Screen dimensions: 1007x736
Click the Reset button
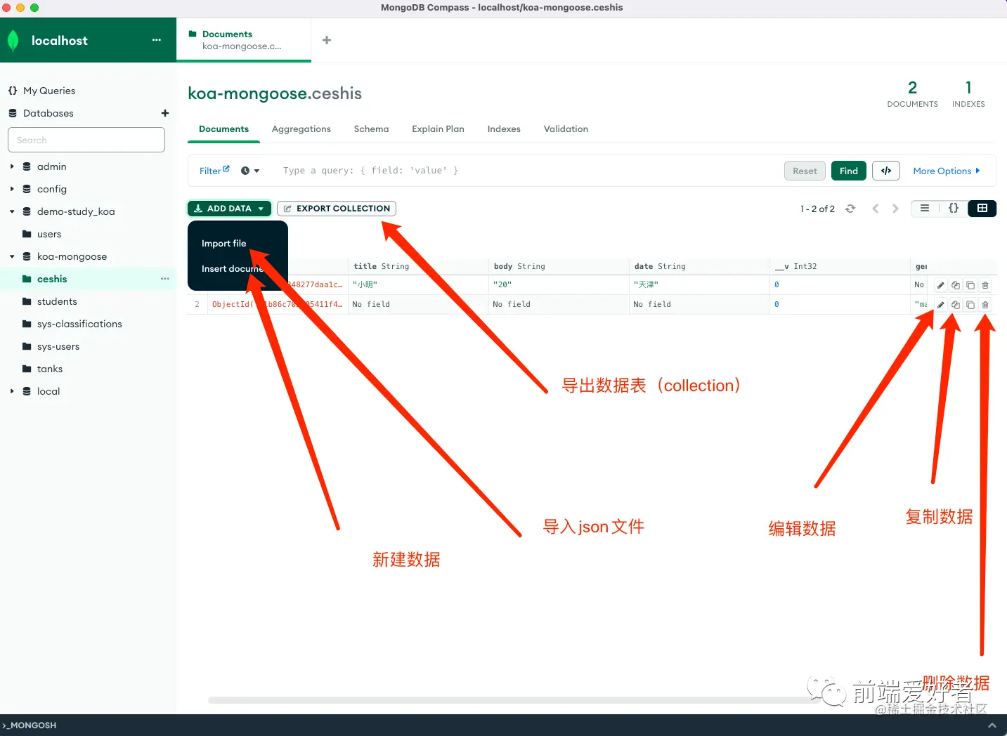(805, 171)
